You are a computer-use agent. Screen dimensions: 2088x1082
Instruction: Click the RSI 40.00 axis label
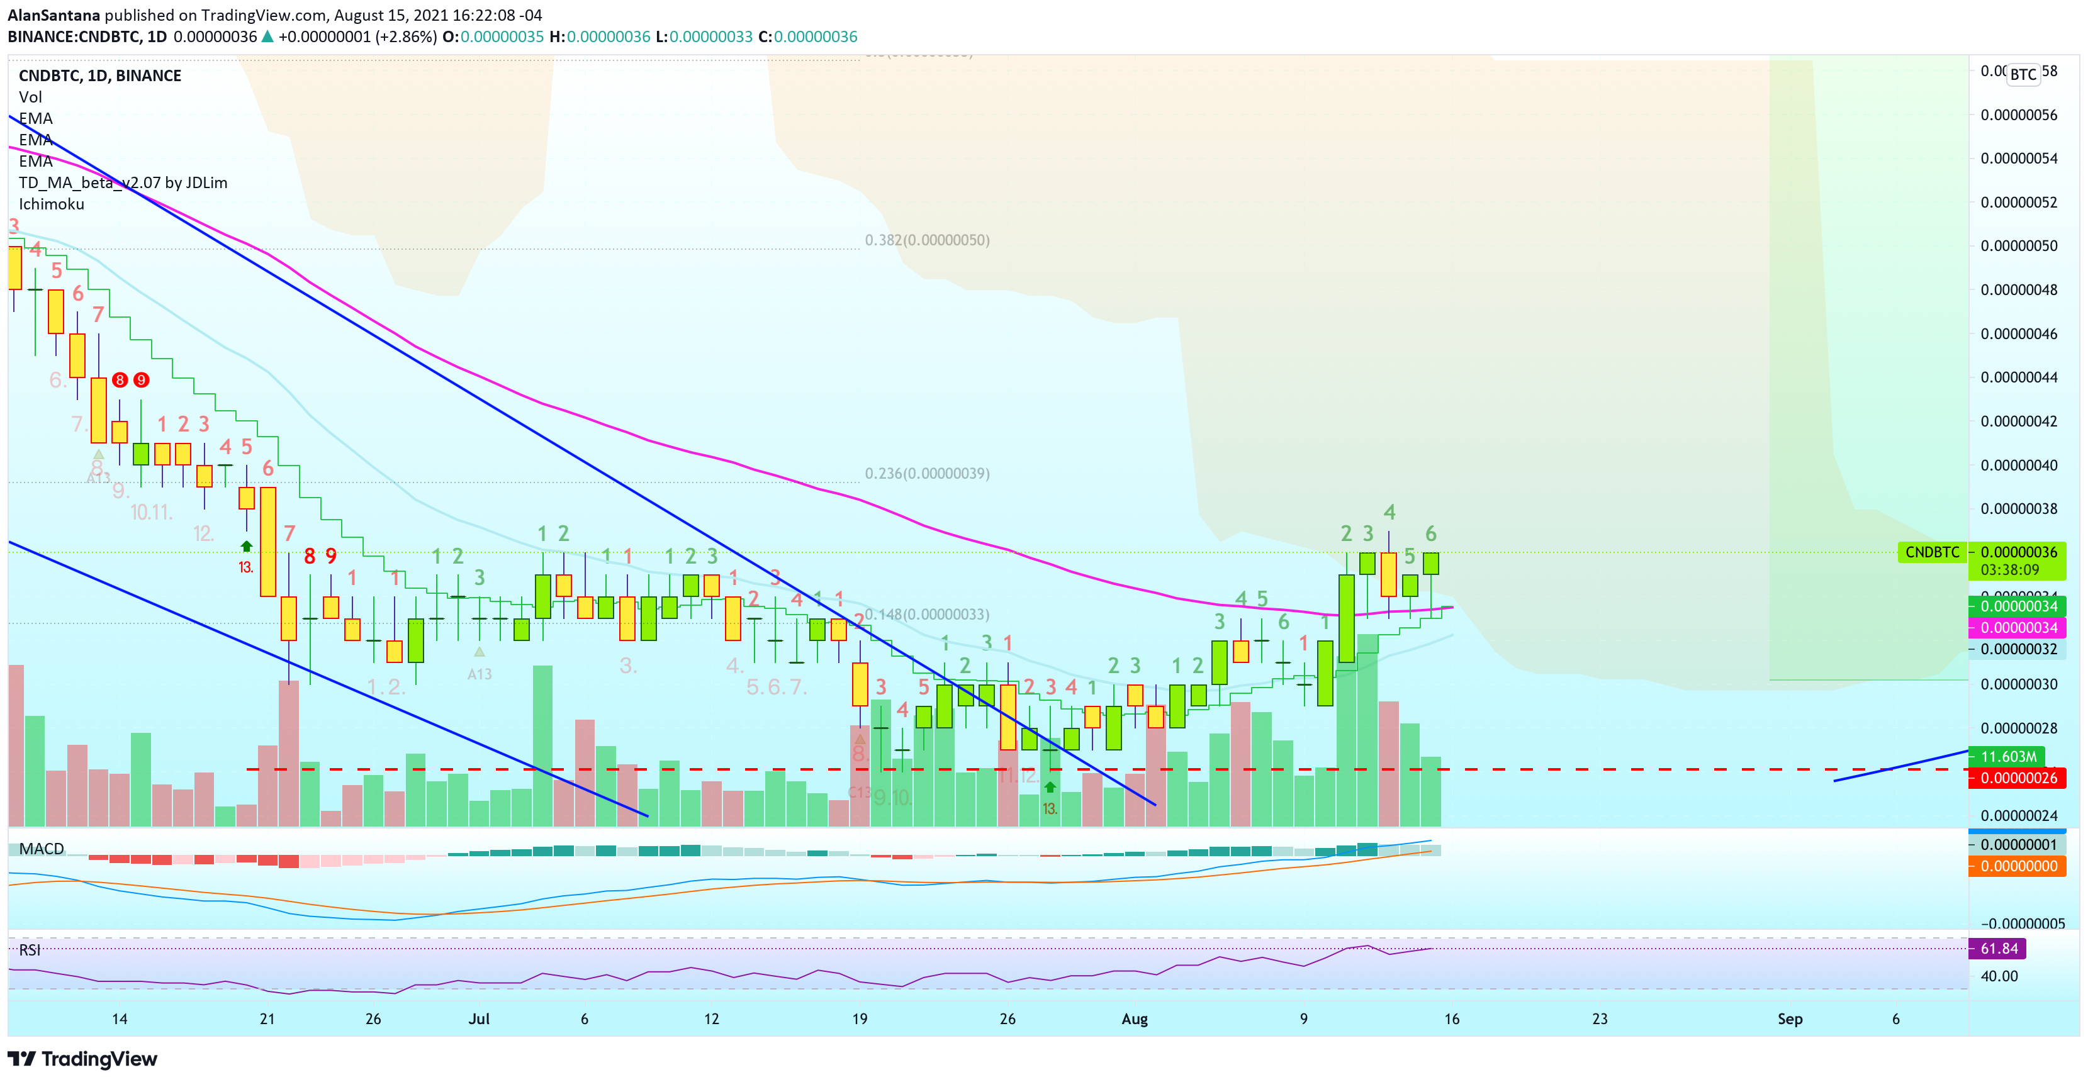point(1999,976)
